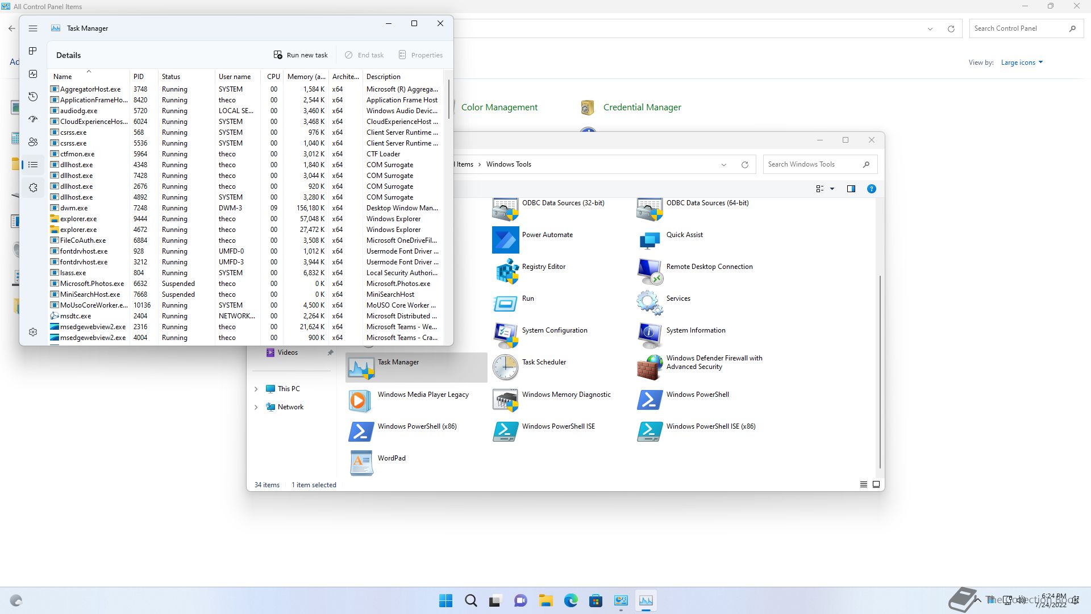Select WordPad in Windows Tools
Image resolution: width=1091 pixels, height=614 pixels.
tap(377, 463)
